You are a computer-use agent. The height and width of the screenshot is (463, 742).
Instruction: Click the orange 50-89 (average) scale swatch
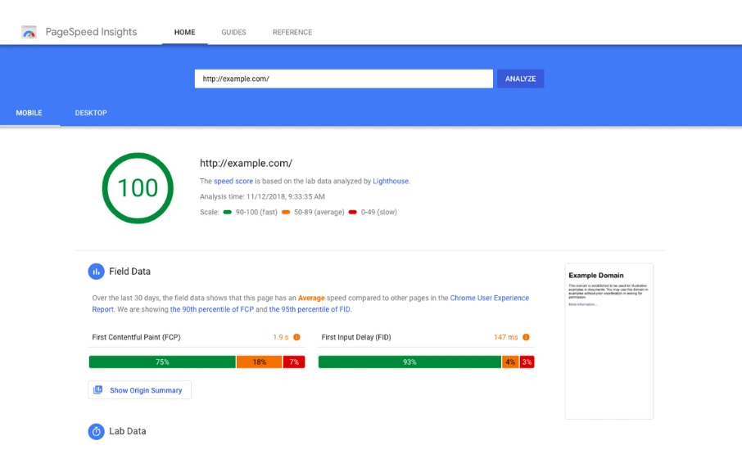pos(286,212)
